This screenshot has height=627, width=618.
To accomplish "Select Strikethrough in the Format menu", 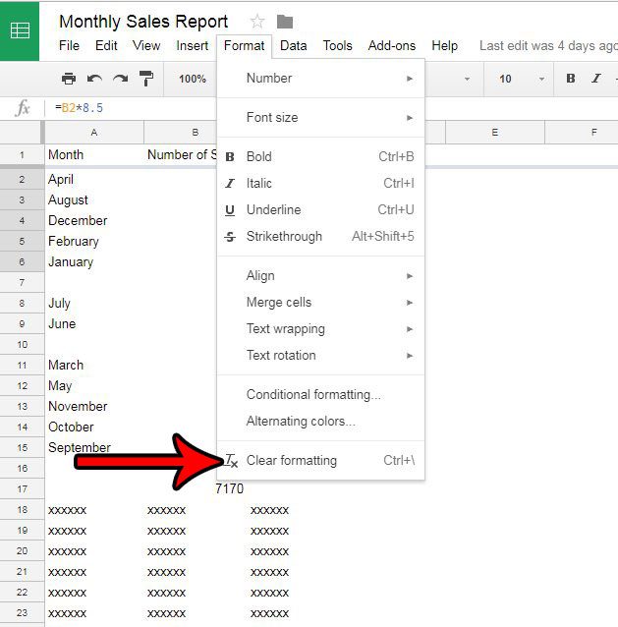I will tap(284, 236).
